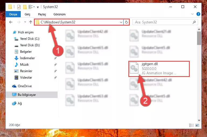The height and width of the screenshot is (137, 207).
Task: Switch to Details view icon in status bar
Action: pos(191,125)
